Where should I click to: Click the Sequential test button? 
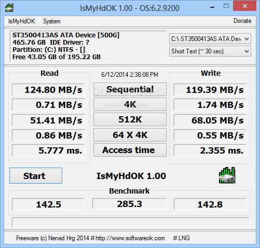pyautogui.click(x=130, y=89)
